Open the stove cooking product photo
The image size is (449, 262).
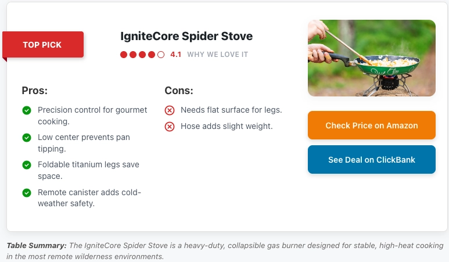[x=371, y=58]
